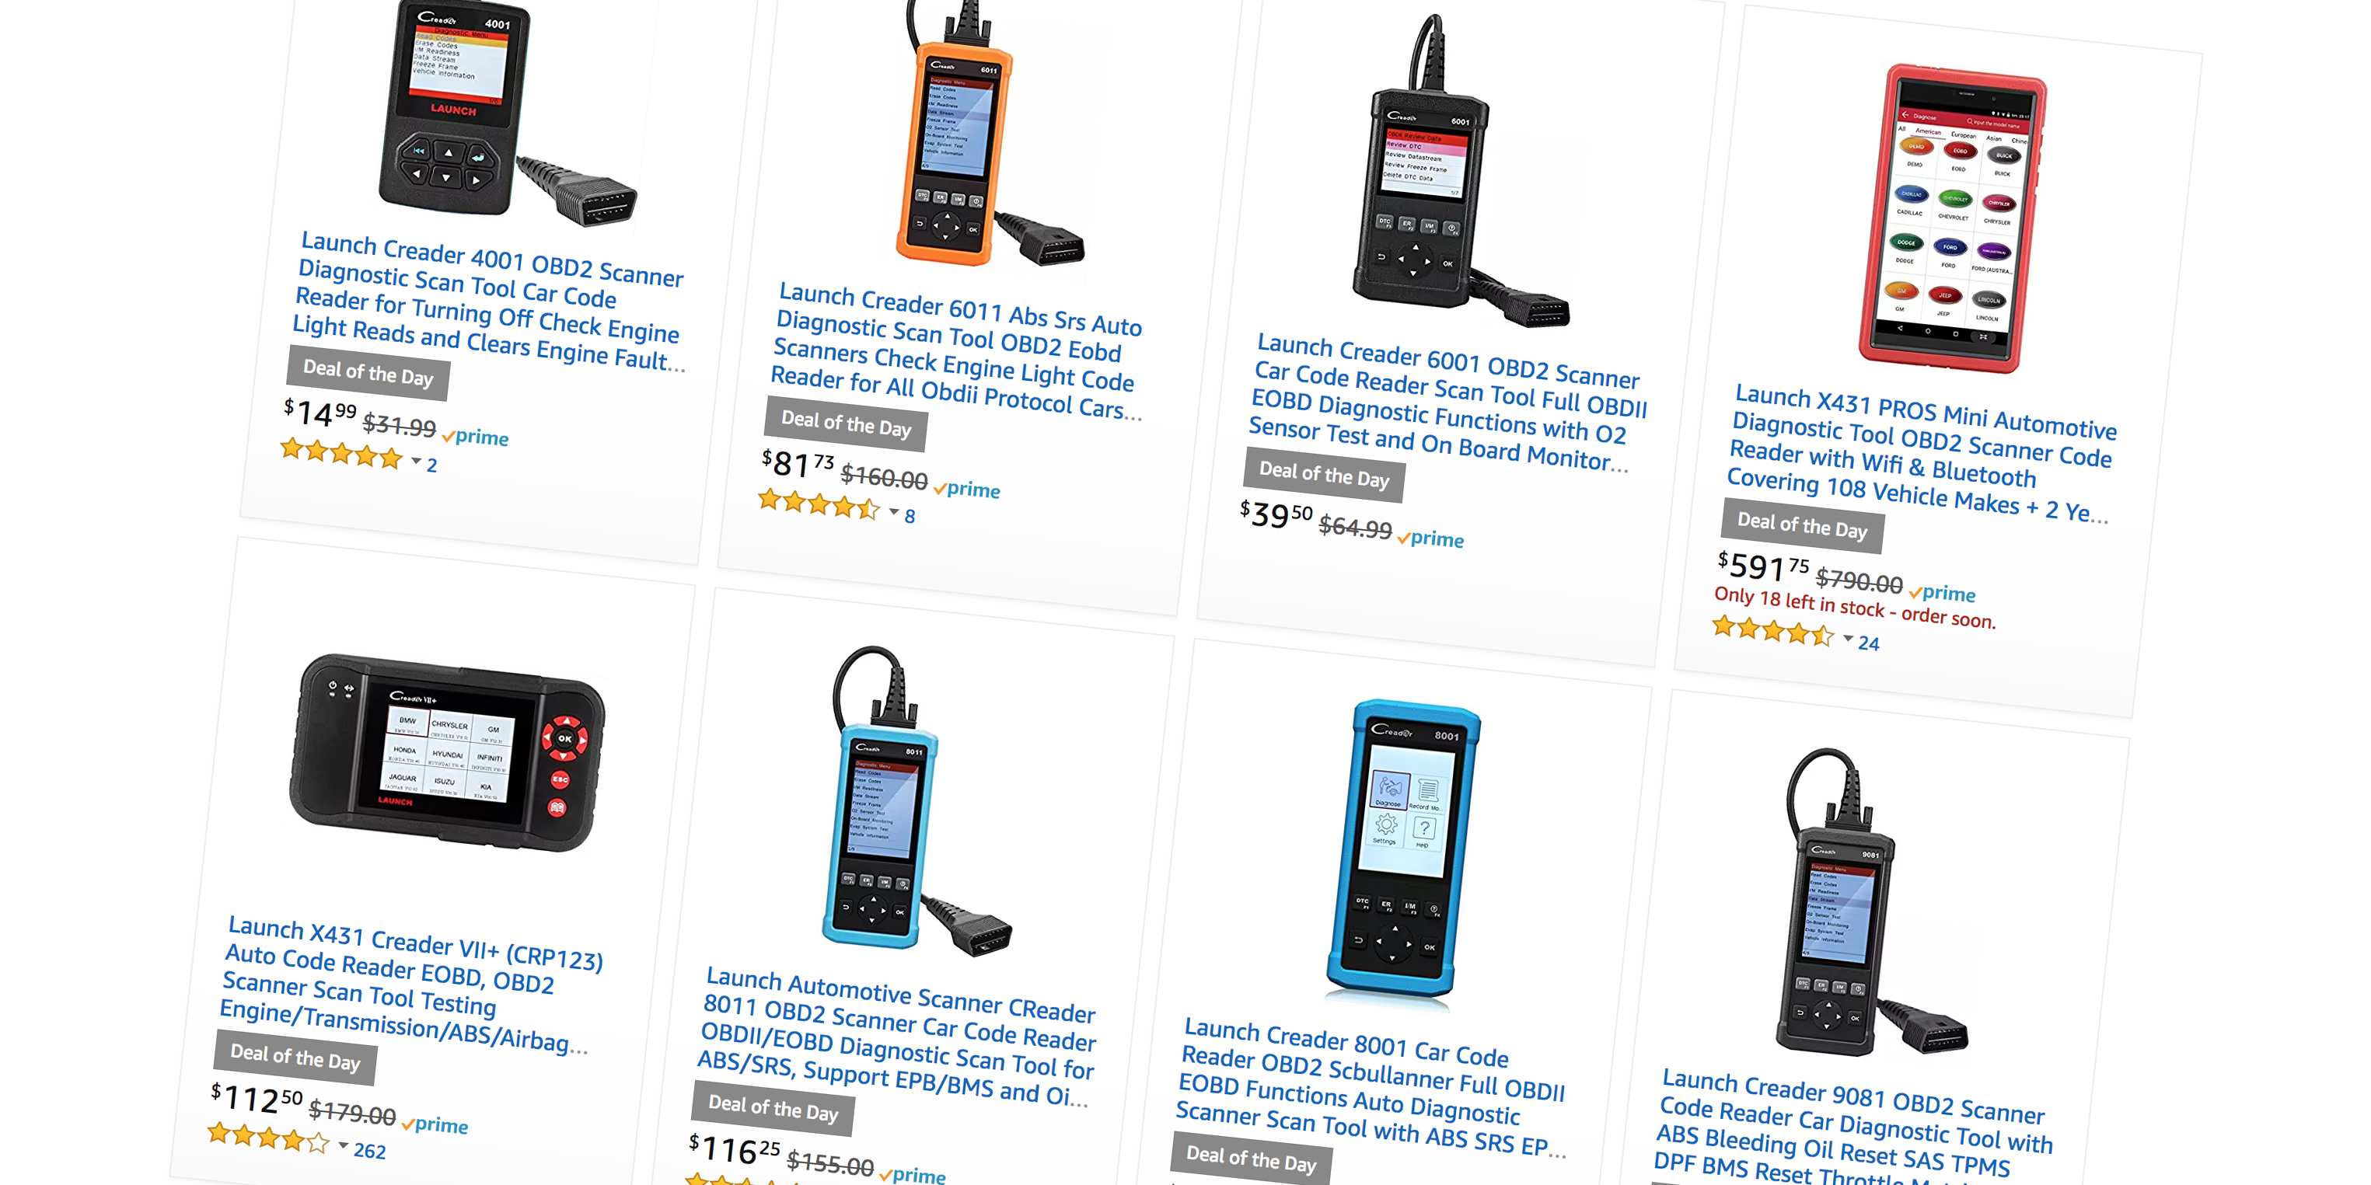Screen dimensions: 2371x1185
Task: Click the Prime badge beside the $39.50 price
Action: click(x=1430, y=538)
